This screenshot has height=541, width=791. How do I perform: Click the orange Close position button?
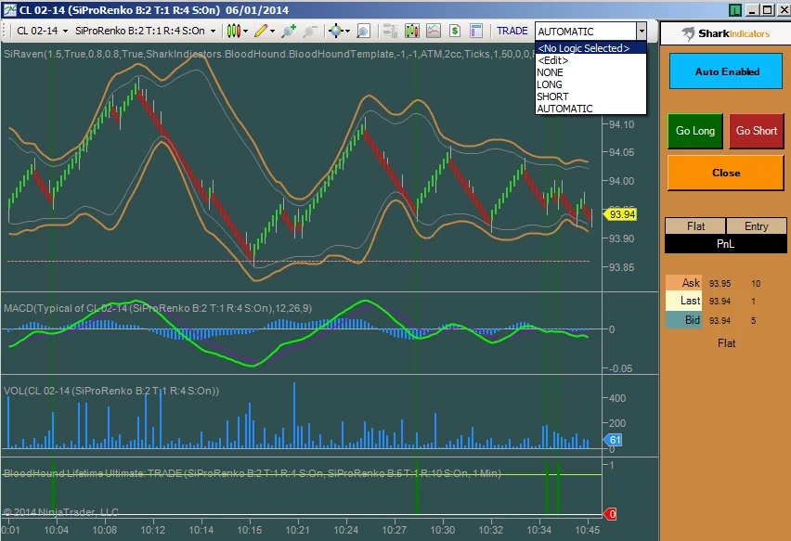[x=725, y=173]
